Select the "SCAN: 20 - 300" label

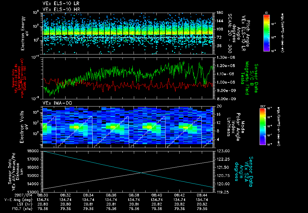coord(229,33)
